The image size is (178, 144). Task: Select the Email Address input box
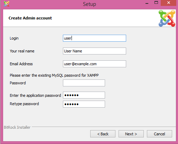pyautogui.click(x=94, y=64)
